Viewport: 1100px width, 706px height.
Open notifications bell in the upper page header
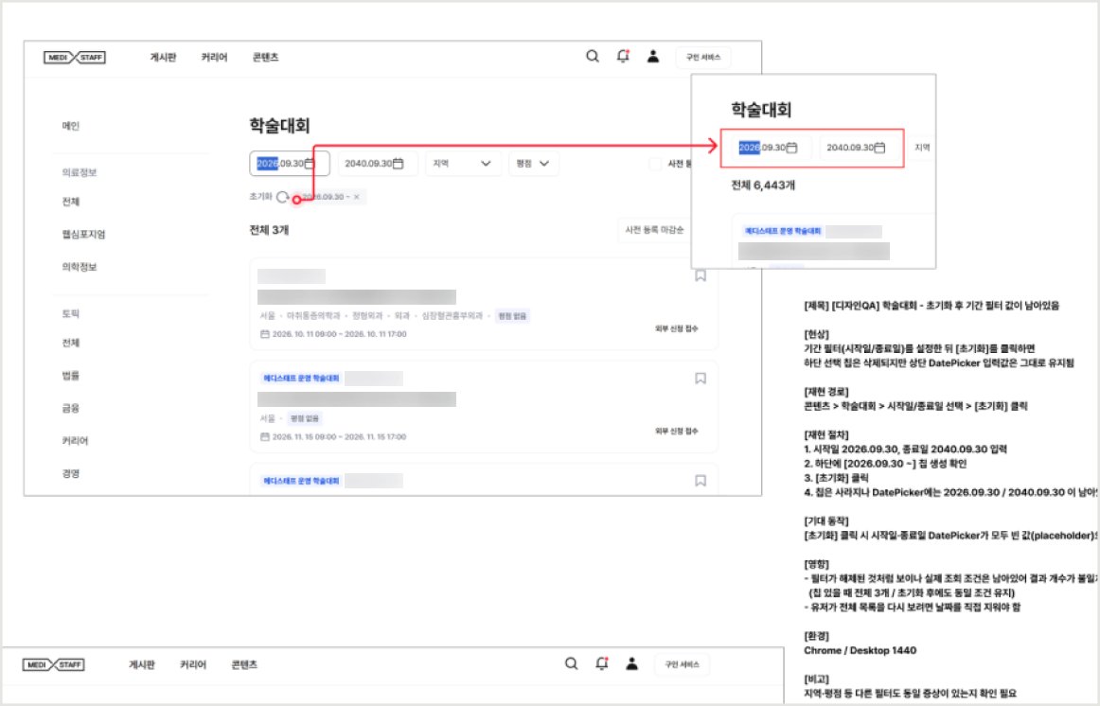click(623, 56)
